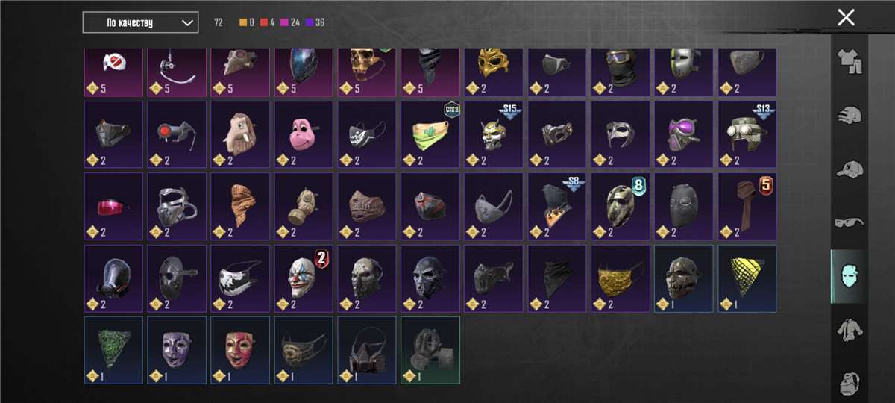The width and height of the screenshot is (895, 403).
Task: Switch to the jacket category
Action: pos(848,330)
